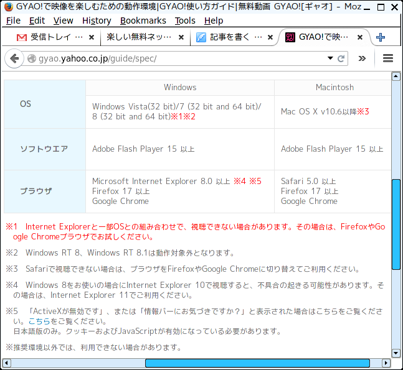Open the View menu
The height and width of the screenshot is (370, 403).
point(64,21)
